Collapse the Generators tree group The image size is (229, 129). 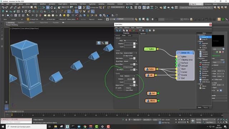pos(198,35)
